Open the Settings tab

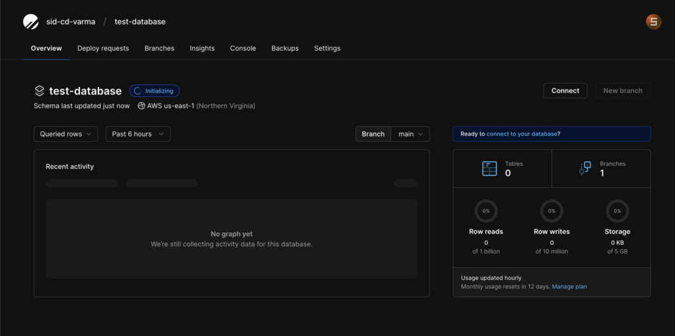[x=327, y=48]
